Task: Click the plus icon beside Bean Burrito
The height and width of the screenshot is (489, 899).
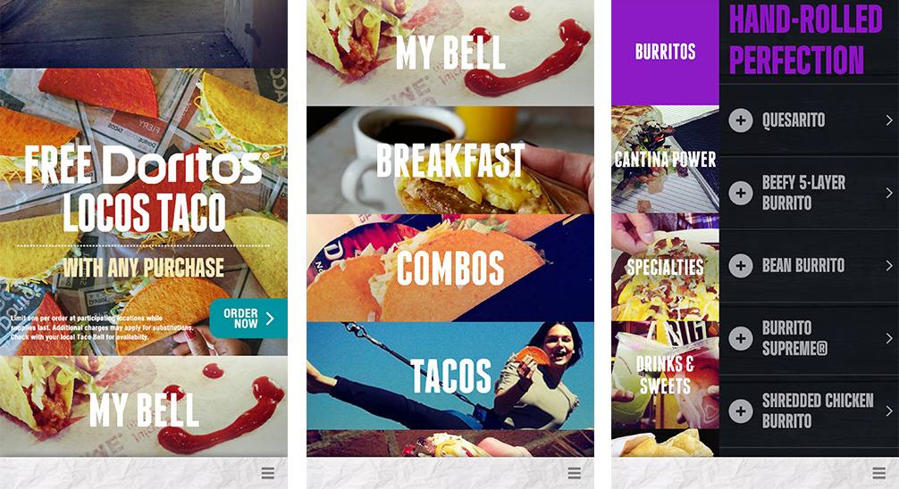Action: click(741, 266)
